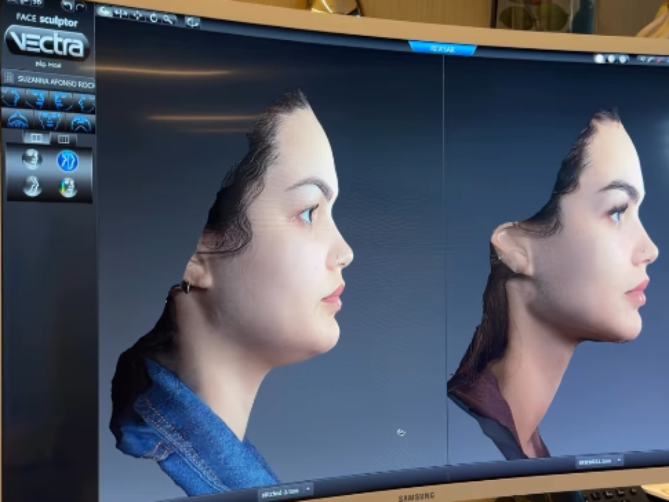Choose the blue side-by-side profile comparison mode
The image size is (669, 502).
(67, 161)
